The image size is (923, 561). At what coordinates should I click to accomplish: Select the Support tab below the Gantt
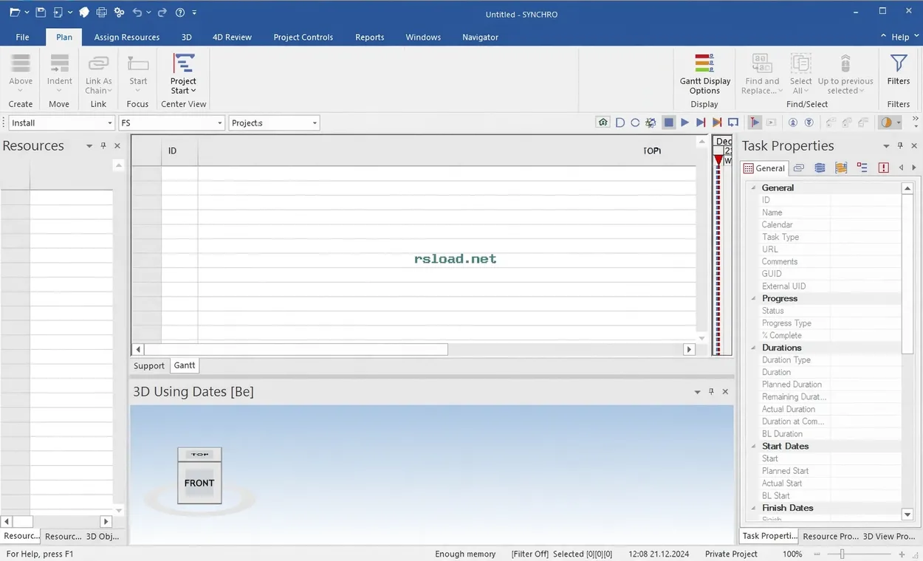coord(149,365)
